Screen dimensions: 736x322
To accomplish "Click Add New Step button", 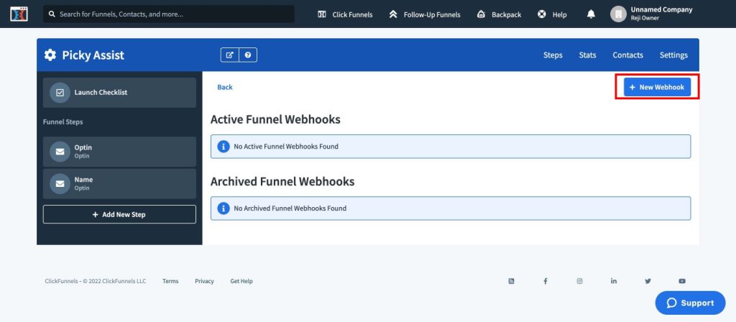I will (120, 214).
